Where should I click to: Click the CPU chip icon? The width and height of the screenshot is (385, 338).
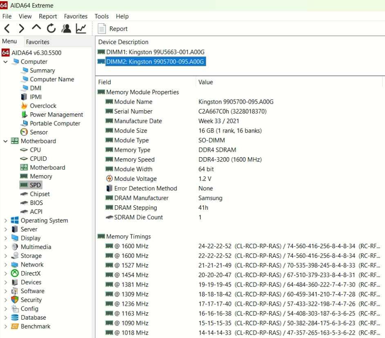24,150
